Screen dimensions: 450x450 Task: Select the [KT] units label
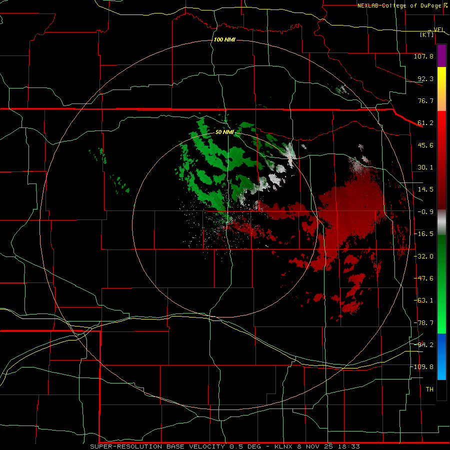click(x=427, y=34)
